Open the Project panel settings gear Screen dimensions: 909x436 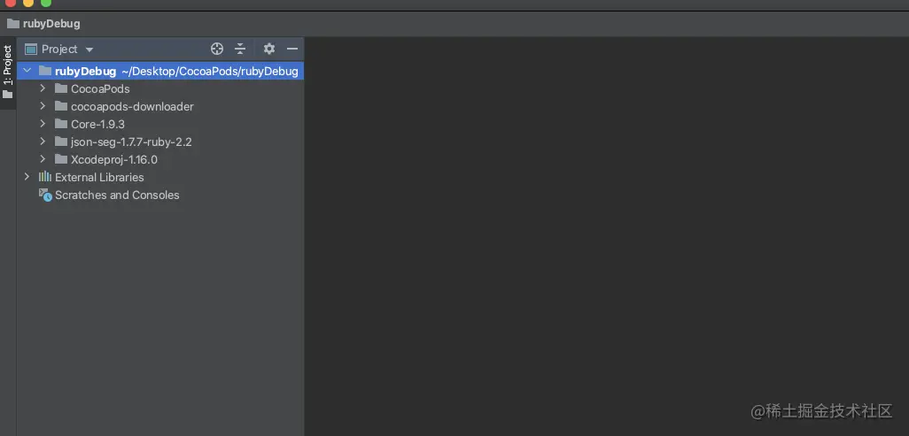click(x=269, y=50)
